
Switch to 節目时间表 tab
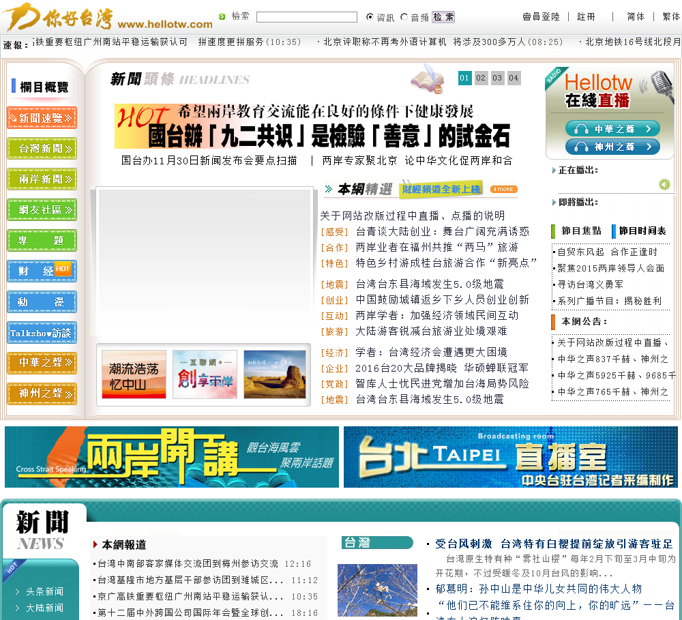click(642, 231)
